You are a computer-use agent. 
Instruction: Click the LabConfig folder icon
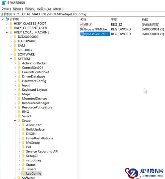point(23,173)
